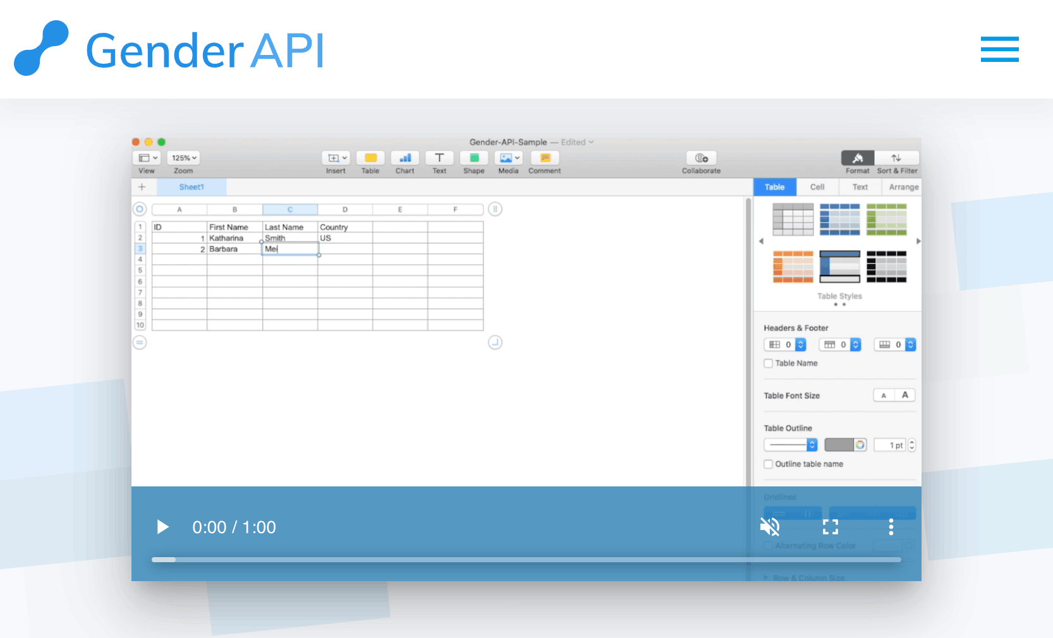Show next table styles with right arrow
1053x638 pixels.
pos(918,241)
